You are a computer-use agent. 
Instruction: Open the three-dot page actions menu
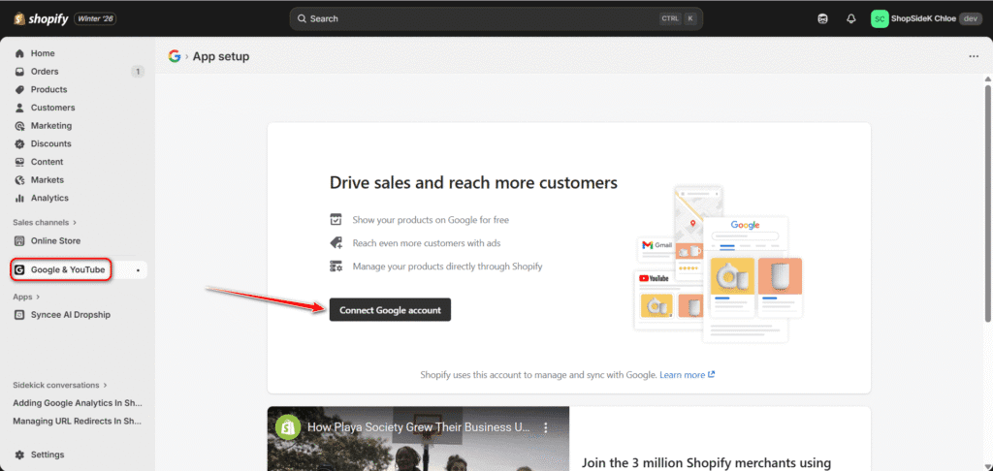(x=974, y=56)
